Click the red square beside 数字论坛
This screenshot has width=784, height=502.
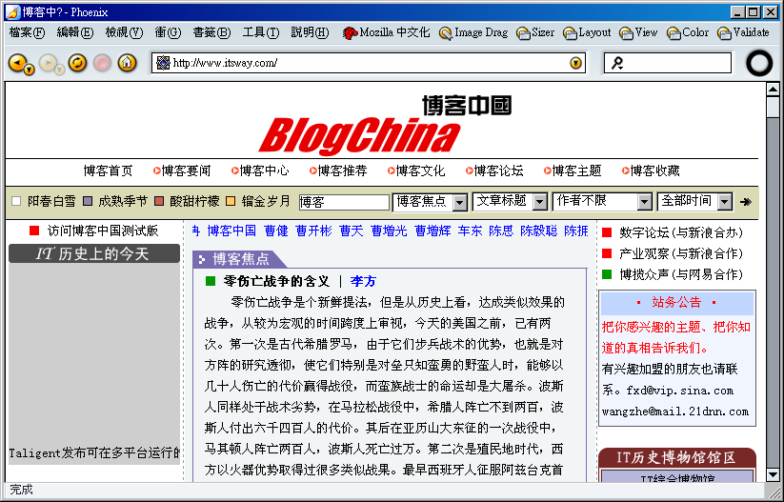pyautogui.click(x=607, y=232)
